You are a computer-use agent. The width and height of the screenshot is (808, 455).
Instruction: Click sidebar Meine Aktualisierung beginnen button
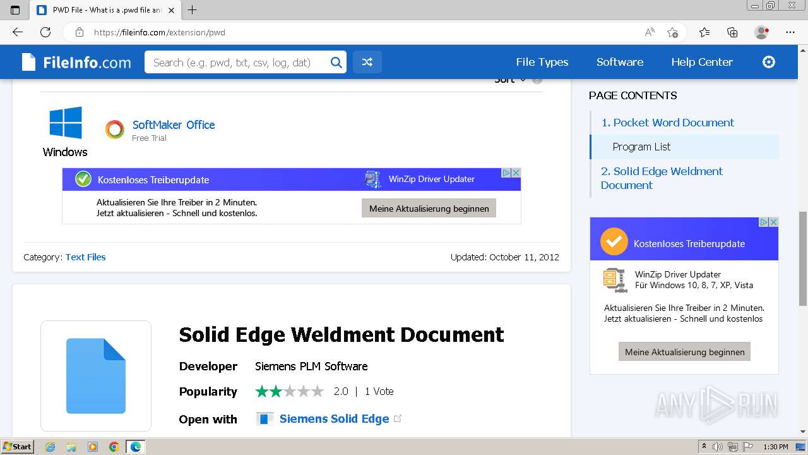click(x=685, y=352)
